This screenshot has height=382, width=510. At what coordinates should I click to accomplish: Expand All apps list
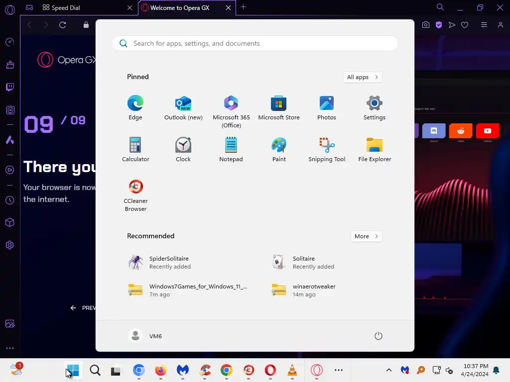[363, 77]
